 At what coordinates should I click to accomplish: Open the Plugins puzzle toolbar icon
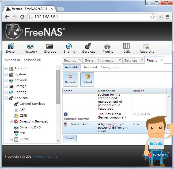pyautogui.click(x=107, y=46)
